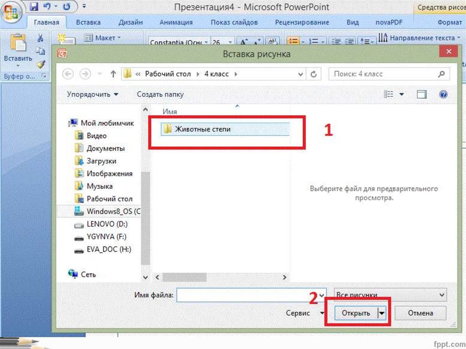This screenshot has height=349, width=466.
Task: Switch to Рецензирование ribbon tab
Action: (x=302, y=22)
